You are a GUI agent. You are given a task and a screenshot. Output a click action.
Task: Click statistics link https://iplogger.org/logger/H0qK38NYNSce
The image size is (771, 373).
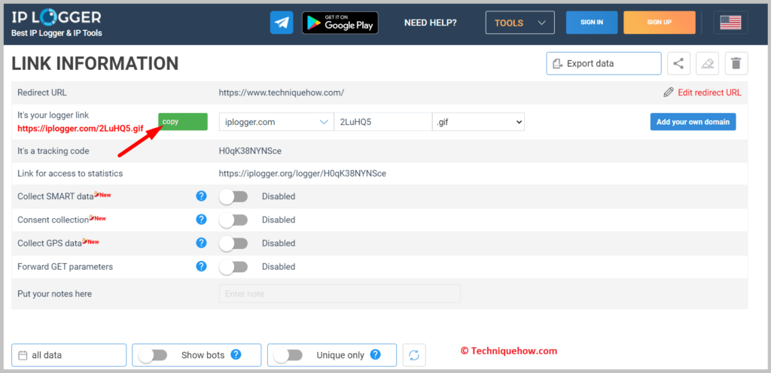click(x=303, y=173)
